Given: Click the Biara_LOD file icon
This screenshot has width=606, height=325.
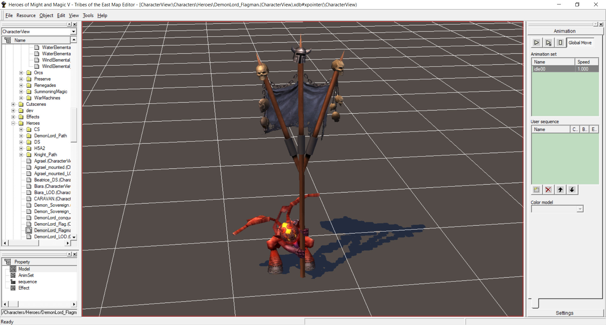Looking at the screenshot, I should point(29,192).
